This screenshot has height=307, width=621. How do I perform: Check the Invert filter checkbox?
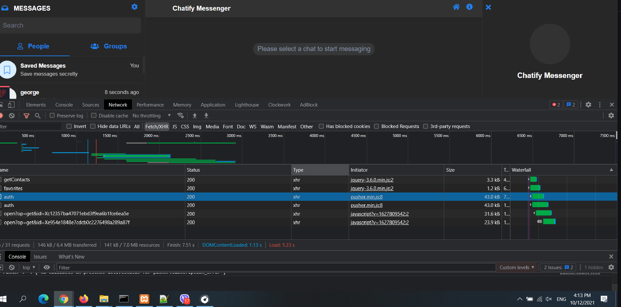69,126
